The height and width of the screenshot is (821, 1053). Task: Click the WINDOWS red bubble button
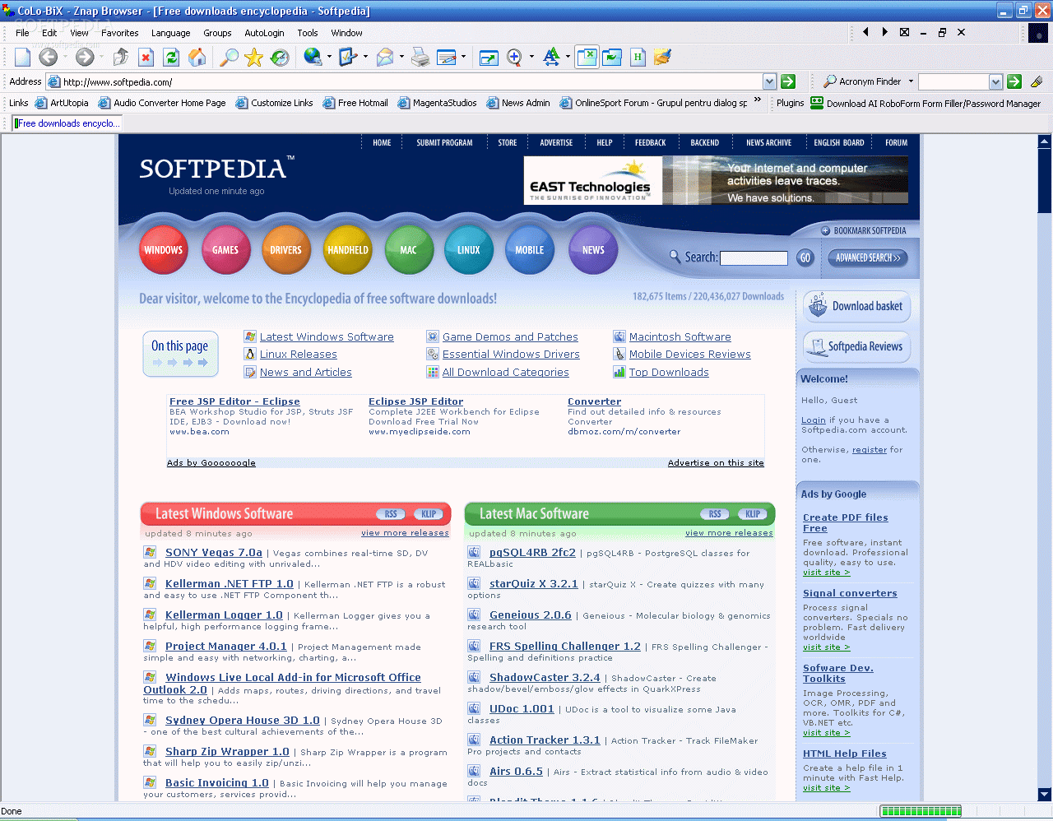click(x=164, y=250)
